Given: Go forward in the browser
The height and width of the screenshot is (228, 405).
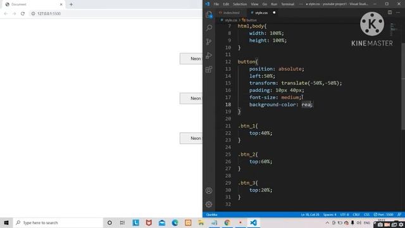Looking at the screenshot, I should [14, 14].
